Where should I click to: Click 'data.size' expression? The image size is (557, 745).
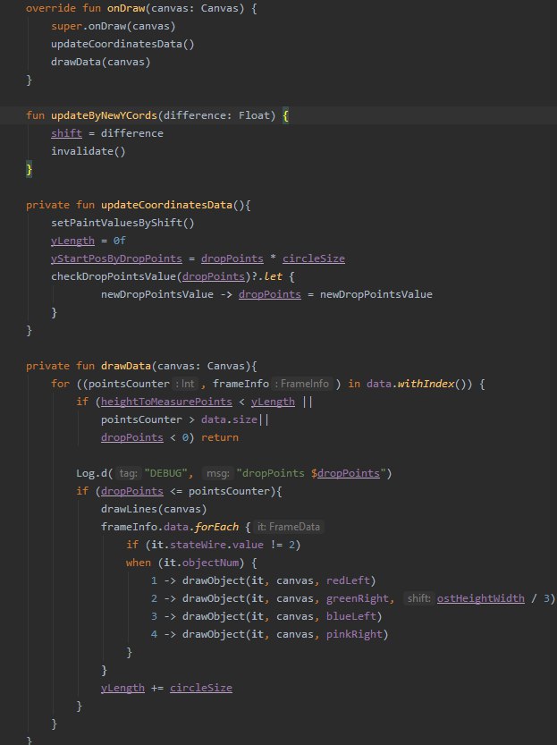[x=229, y=419]
